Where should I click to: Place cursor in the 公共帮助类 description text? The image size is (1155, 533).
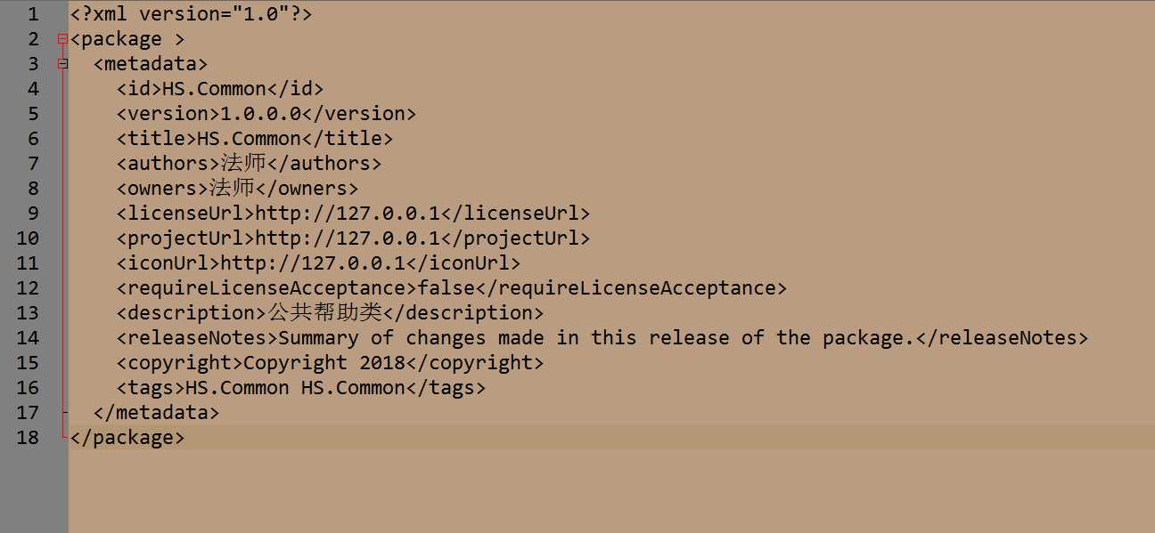click(x=324, y=313)
